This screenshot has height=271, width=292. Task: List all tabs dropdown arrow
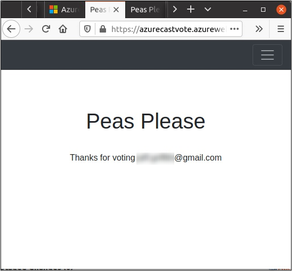208,9
